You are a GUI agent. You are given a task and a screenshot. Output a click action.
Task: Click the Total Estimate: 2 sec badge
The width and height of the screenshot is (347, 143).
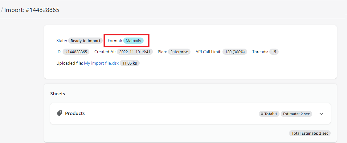310,133
